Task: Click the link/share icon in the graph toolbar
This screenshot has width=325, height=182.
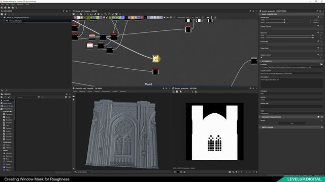Action: click(x=95, y=14)
